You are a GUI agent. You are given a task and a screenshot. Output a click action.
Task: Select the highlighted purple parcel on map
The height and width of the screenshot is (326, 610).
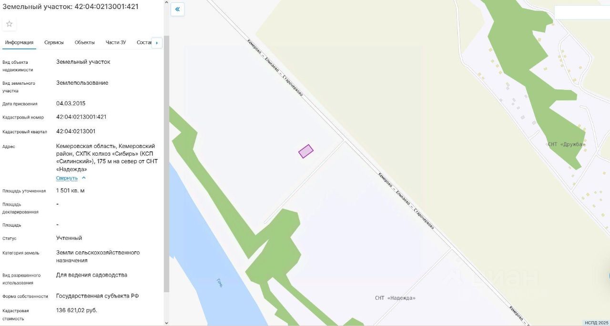(x=306, y=151)
